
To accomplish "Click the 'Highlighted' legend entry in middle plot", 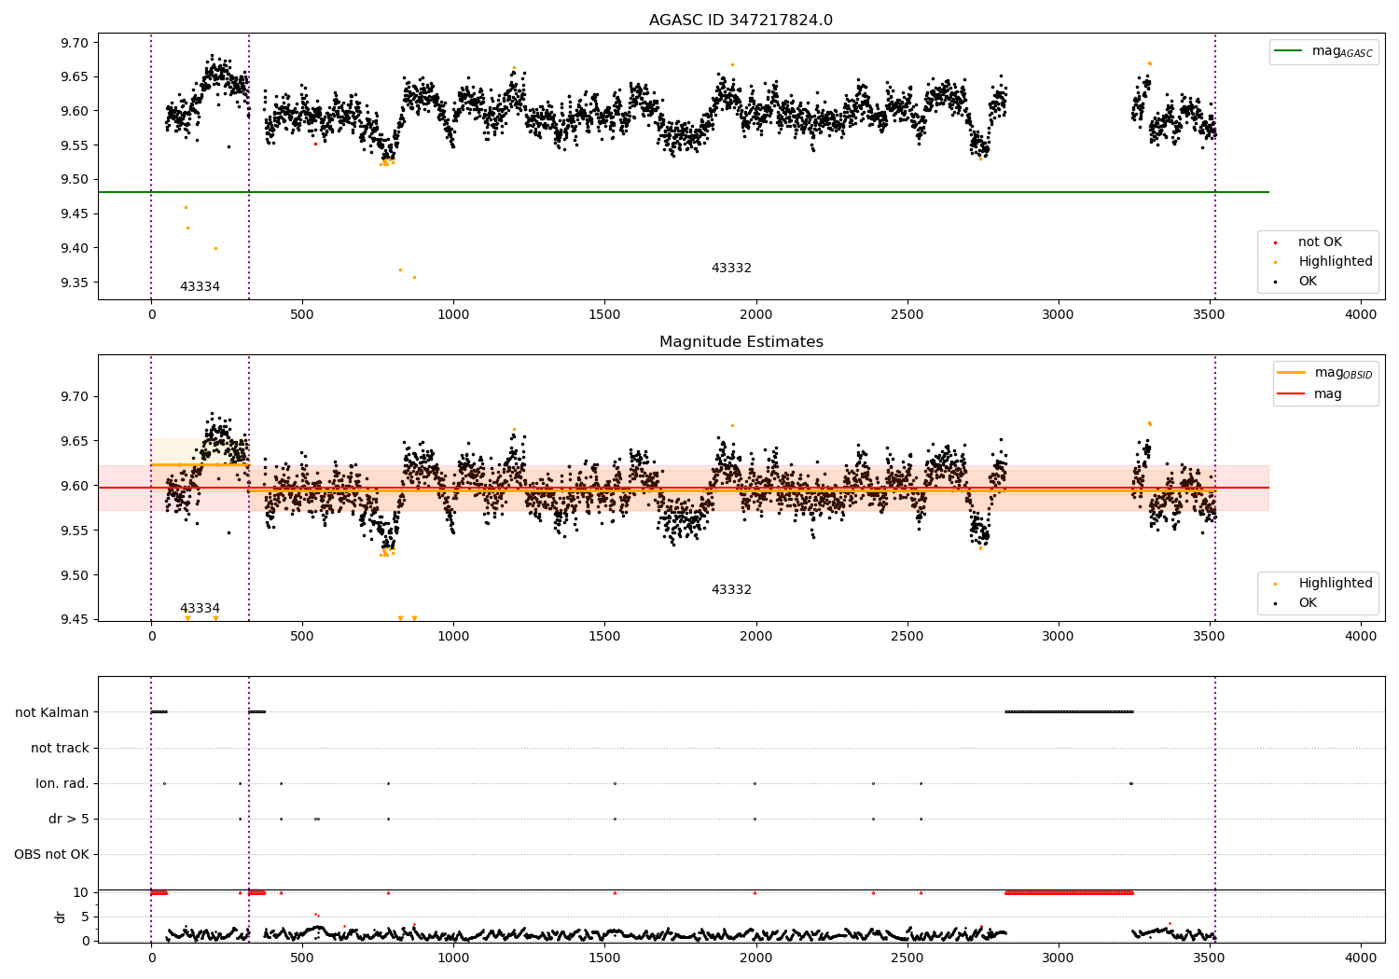I will coord(1324,584).
